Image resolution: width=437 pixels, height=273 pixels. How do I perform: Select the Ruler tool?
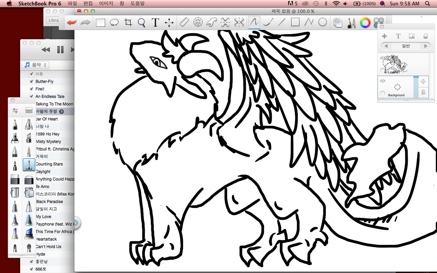pos(184,23)
